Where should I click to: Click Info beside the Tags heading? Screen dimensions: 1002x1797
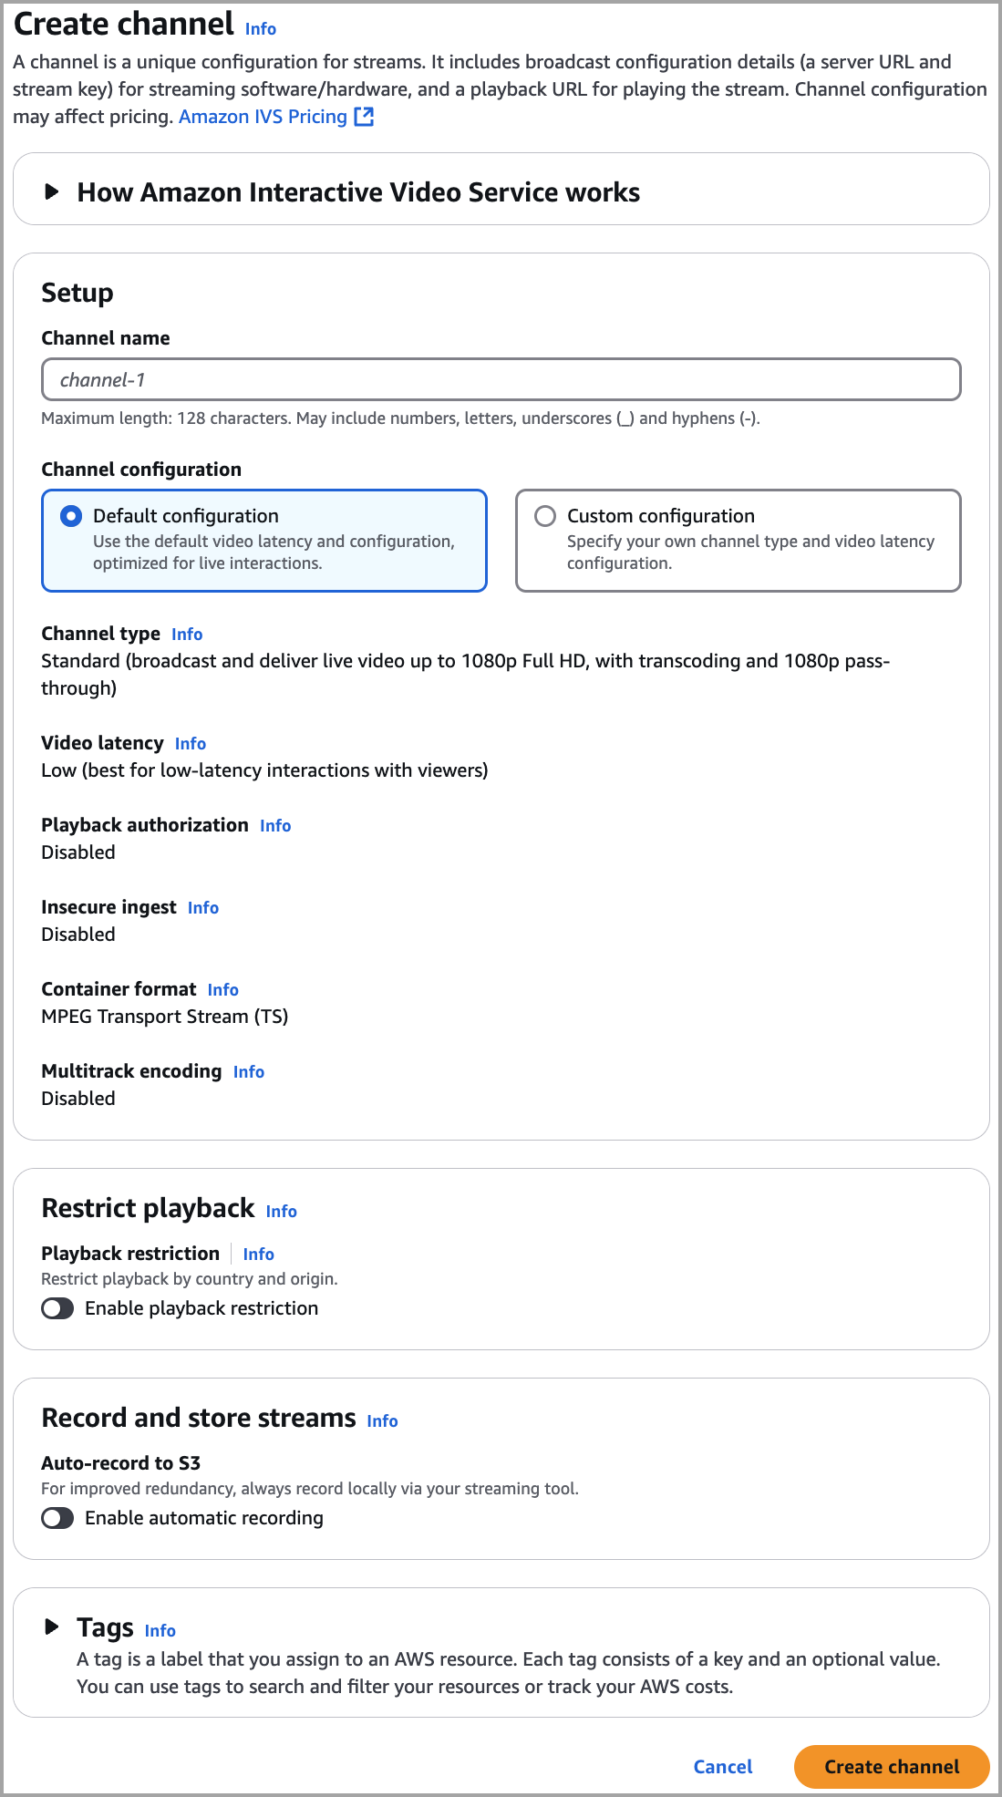[160, 1631]
